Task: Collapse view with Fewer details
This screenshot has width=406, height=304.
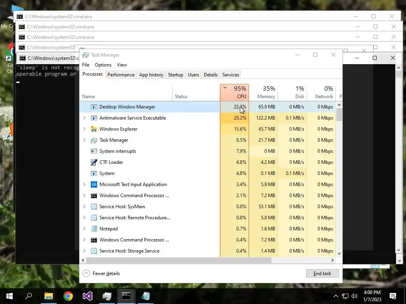Action: tap(101, 274)
